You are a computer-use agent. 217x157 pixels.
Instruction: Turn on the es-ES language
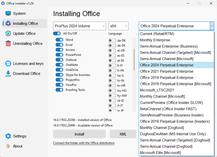(112, 55)
